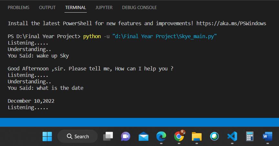Switch to Microsoft Word window
279x146 pixels.
coord(267,137)
